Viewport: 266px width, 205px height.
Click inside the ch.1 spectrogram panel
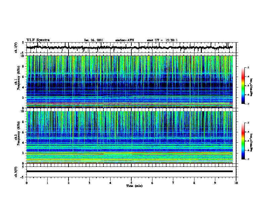[130, 82]
